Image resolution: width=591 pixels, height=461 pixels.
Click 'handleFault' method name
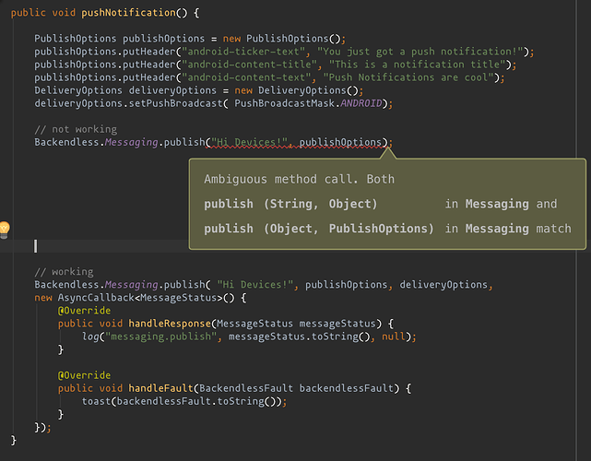coord(161,388)
